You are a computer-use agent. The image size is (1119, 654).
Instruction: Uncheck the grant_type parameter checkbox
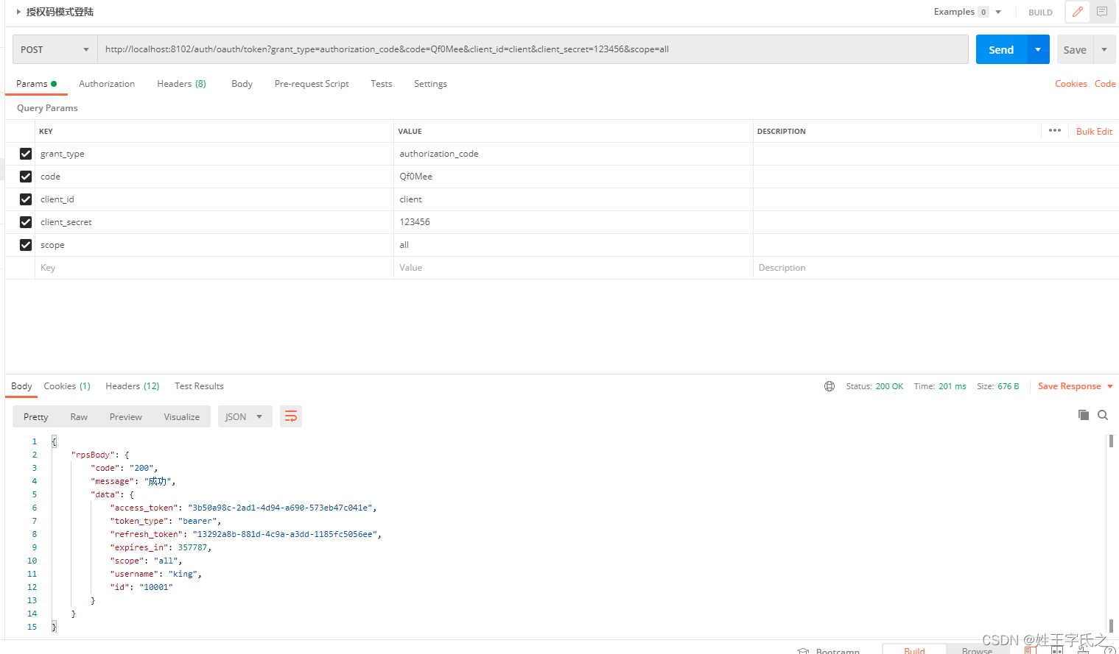pos(26,154)
